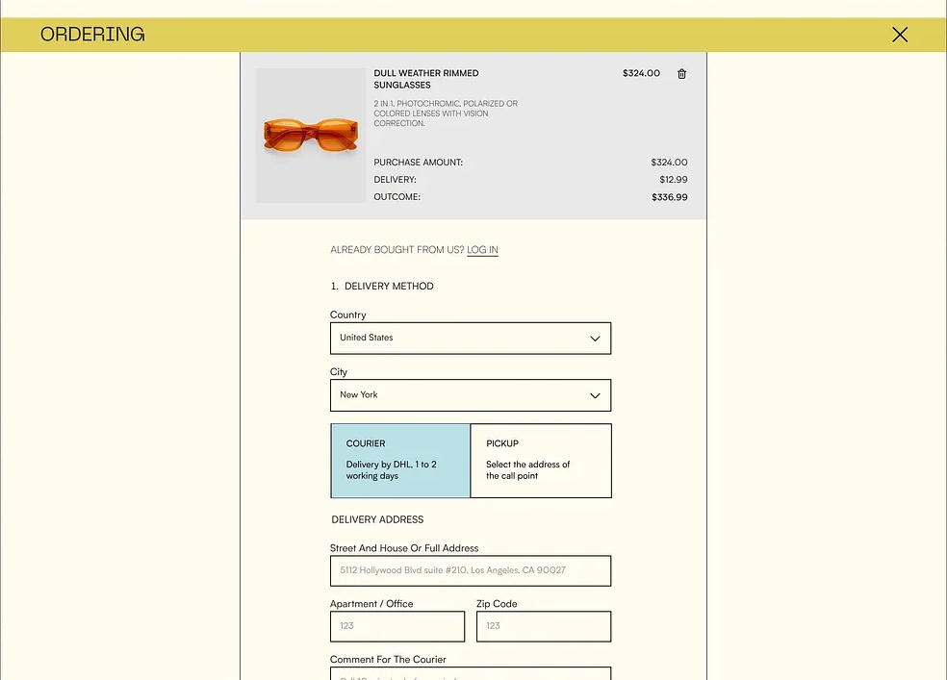
Task: Click the Dull Weather Rimmed Sunglasses title
Action: pyautogui.click(x=425, y=79)
